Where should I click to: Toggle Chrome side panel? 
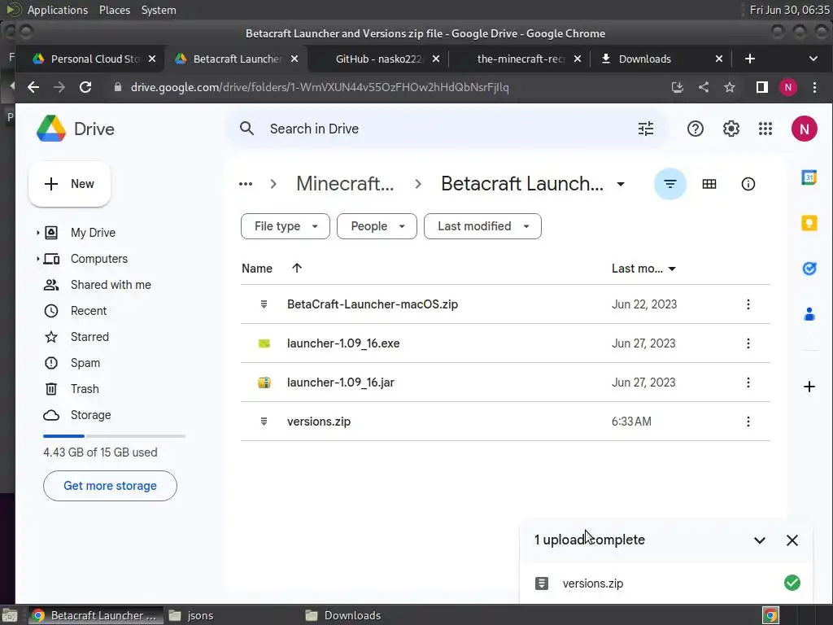[761, 87]
